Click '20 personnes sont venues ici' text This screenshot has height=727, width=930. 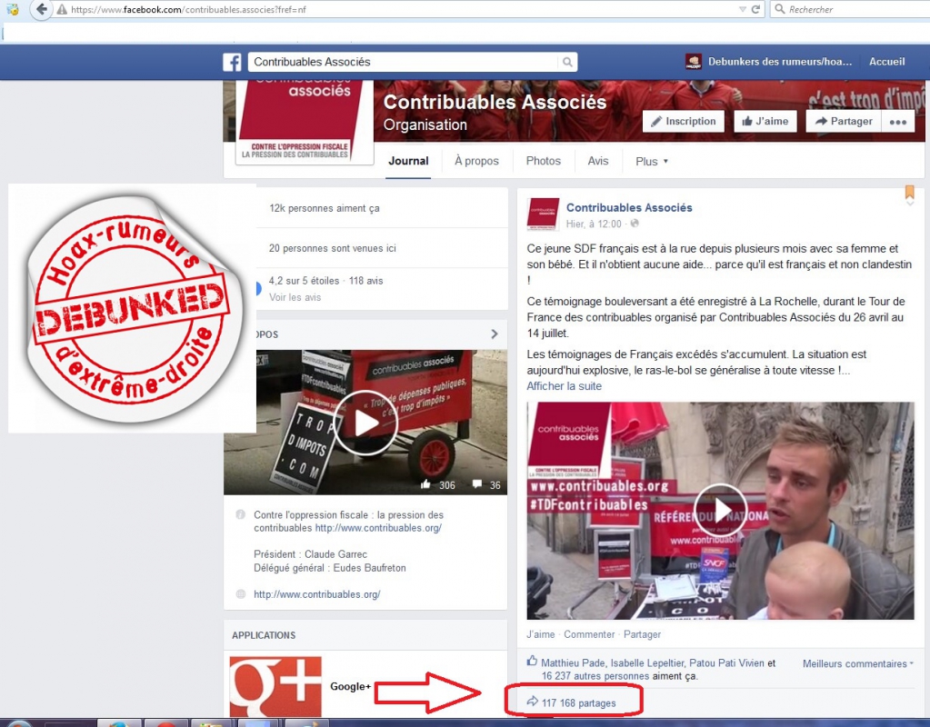[332, 248]
